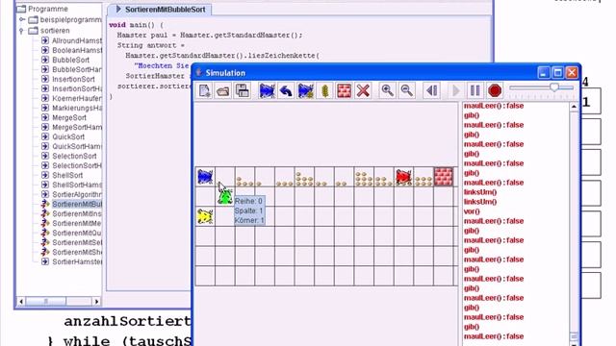Open the SelectionSort file in tree

(68, 156)
